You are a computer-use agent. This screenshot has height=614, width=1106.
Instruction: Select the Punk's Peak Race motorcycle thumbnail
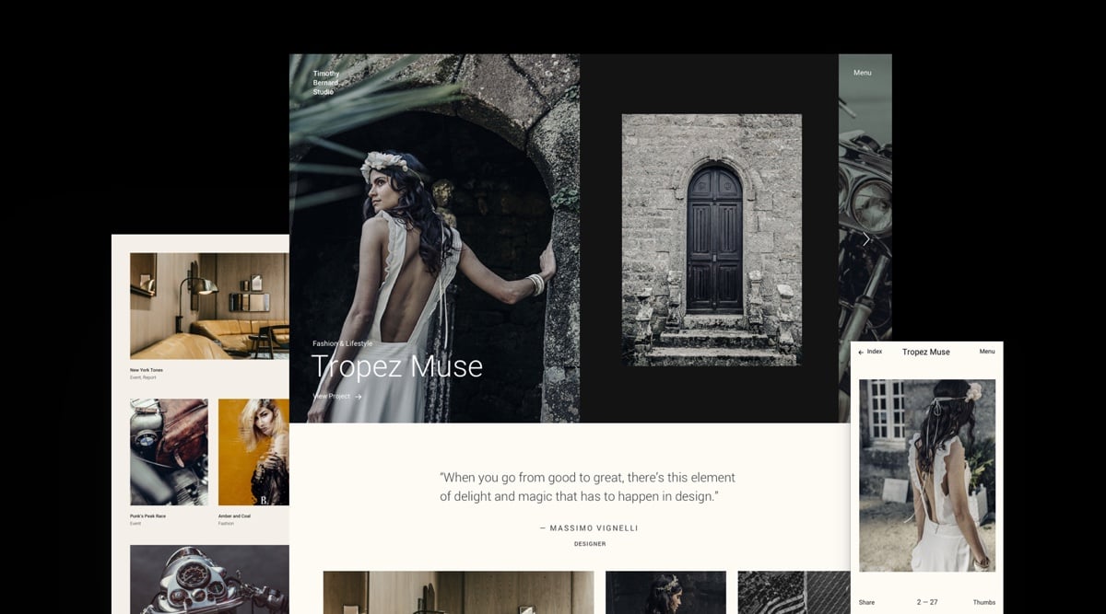169,452
